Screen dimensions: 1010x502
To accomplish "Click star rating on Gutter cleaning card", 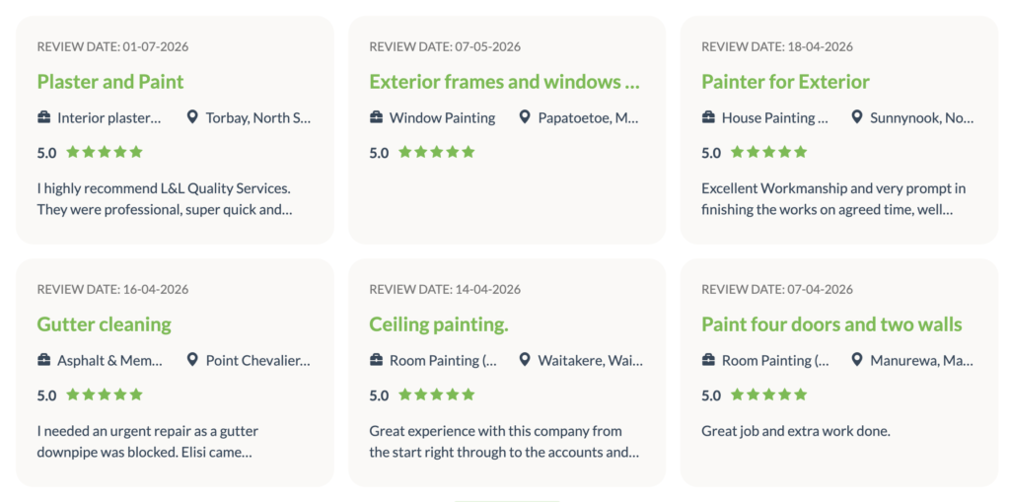I will [105, 394].
